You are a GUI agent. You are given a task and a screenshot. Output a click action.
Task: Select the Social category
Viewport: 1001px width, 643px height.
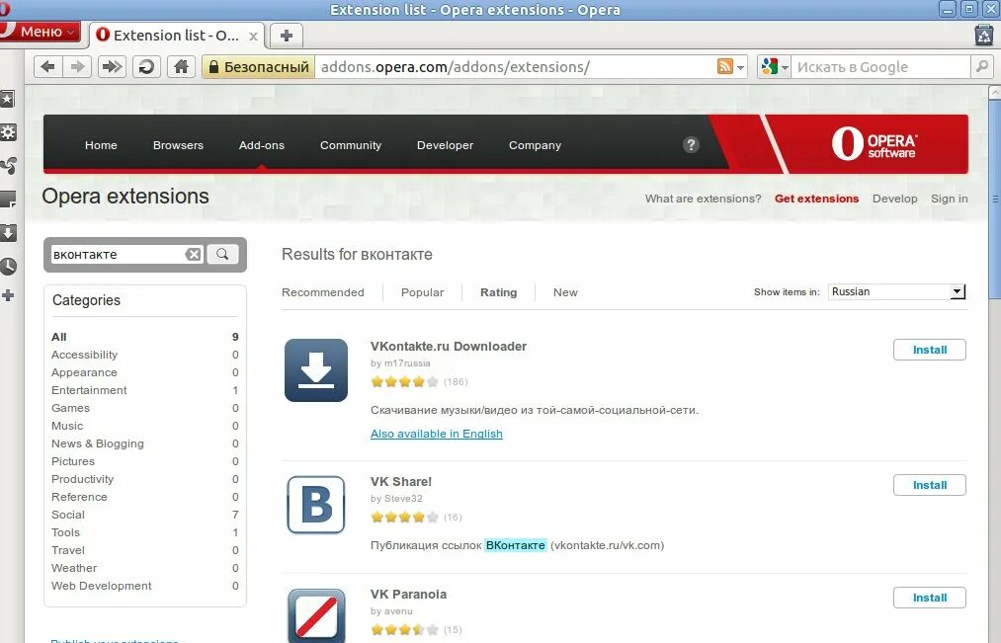point(67,515)
